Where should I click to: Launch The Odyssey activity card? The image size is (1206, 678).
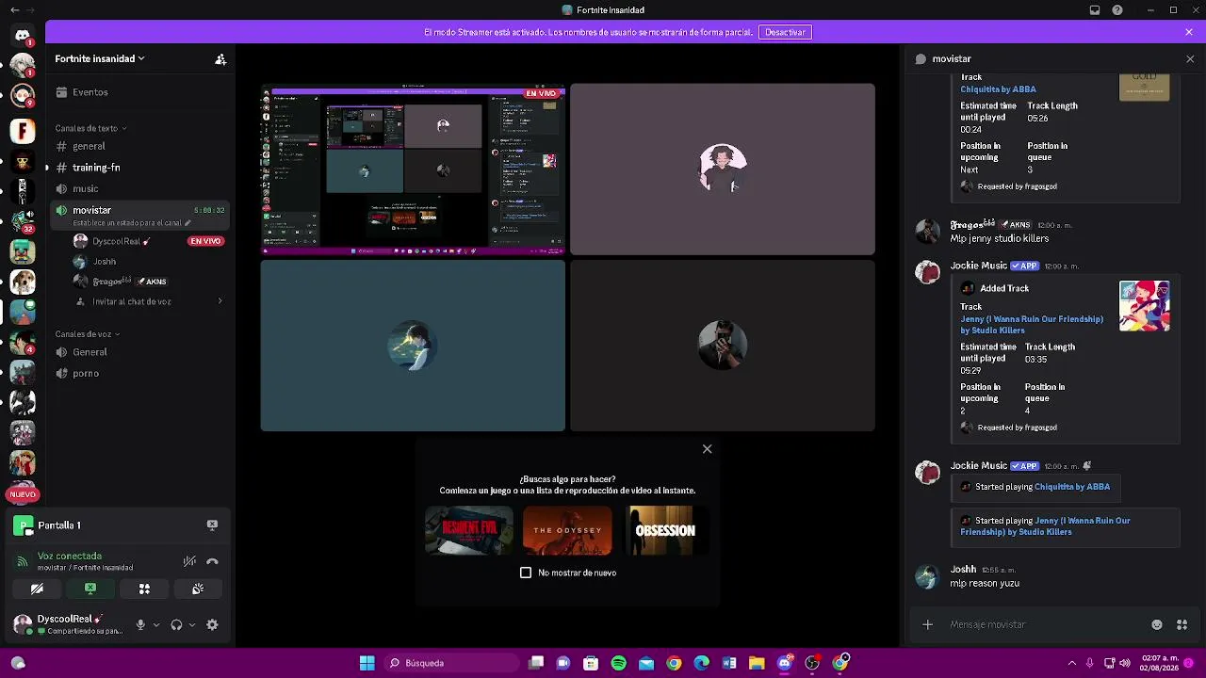(567, 530)
